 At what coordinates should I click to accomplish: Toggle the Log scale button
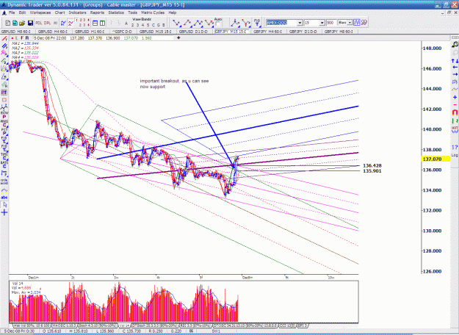pyautogui.click(x=455, y=155)
